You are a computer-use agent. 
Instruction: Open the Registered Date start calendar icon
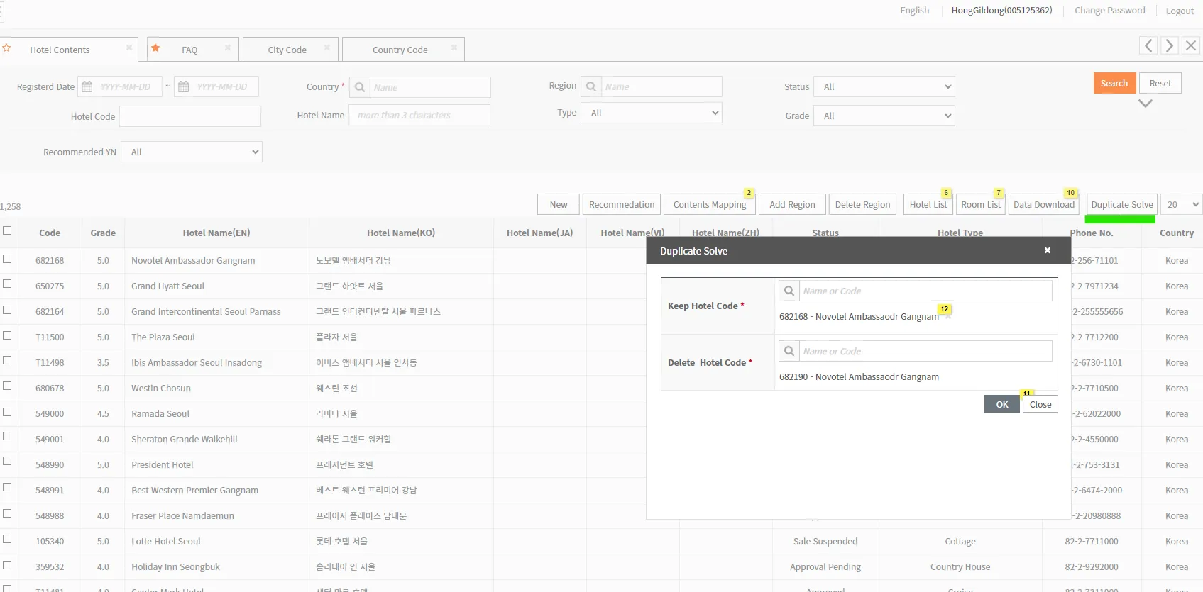[x=87, y=86]
